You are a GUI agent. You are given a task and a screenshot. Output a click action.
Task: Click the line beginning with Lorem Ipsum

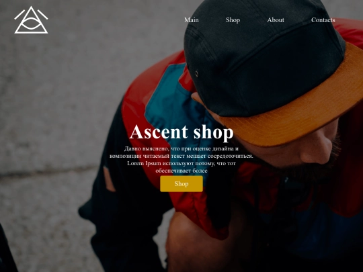pos(182,163)
